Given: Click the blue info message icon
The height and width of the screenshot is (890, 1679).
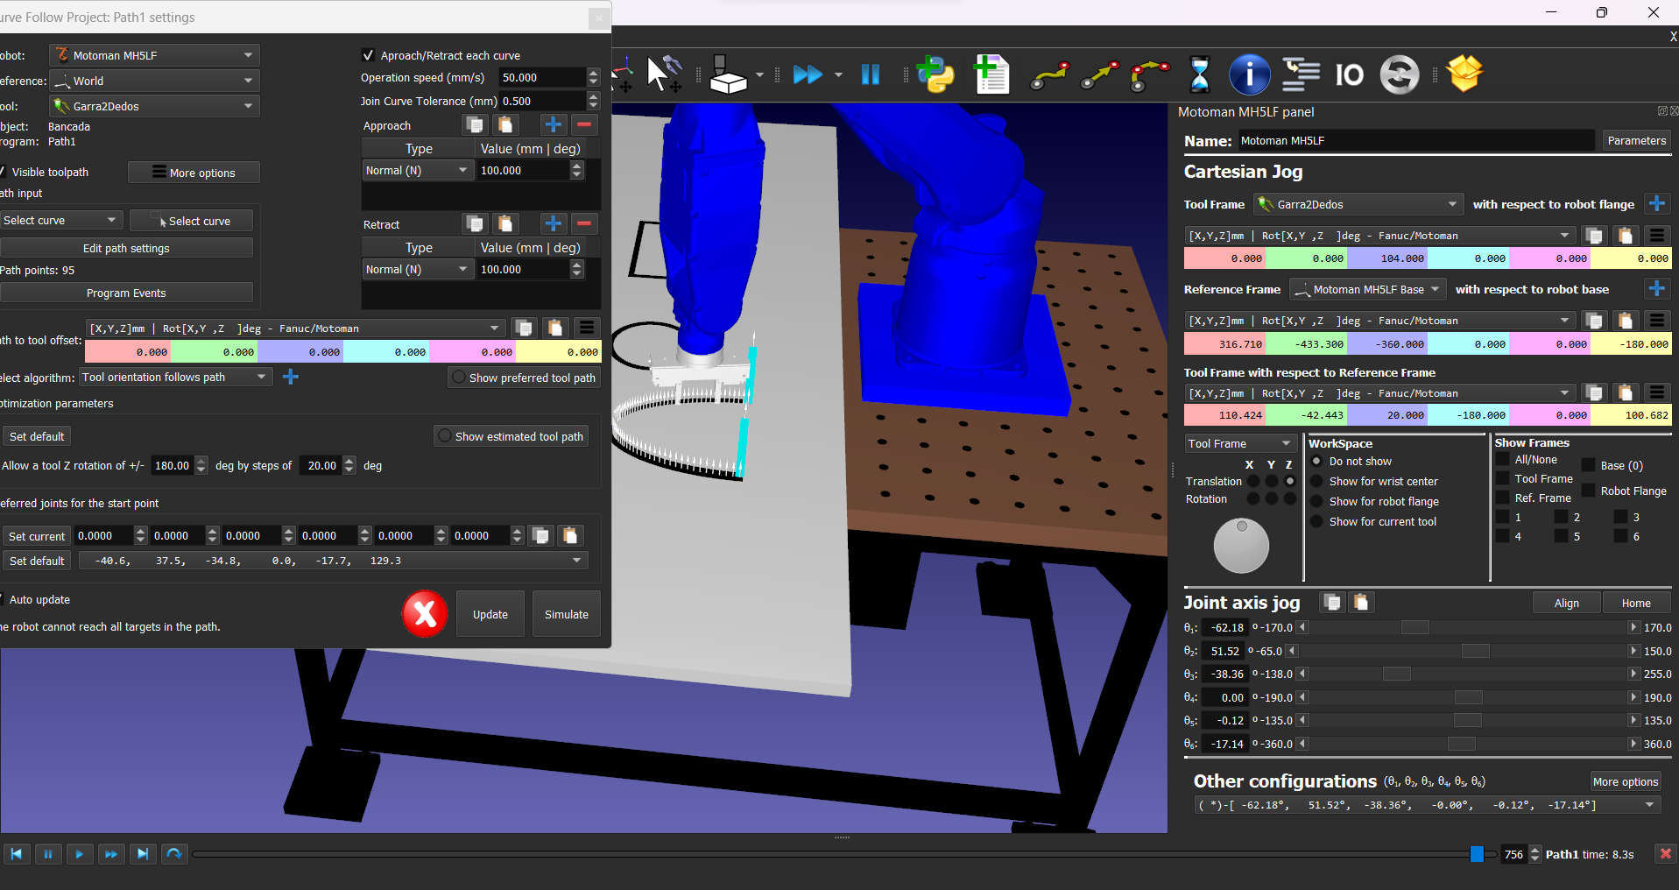Looking at the screenshot, I should [1249, 74].
